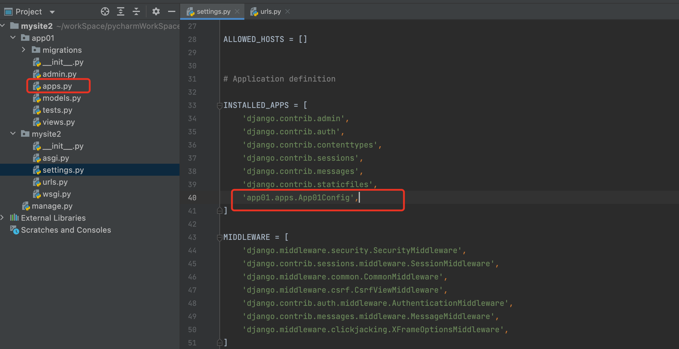679x349 pixels.
Task: Open project panel settings gear
Action: coord(156,12)
